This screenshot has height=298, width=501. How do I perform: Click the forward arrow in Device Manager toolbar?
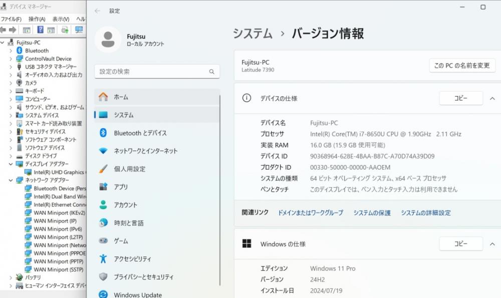pyautogui.click(x=13, y=30)
